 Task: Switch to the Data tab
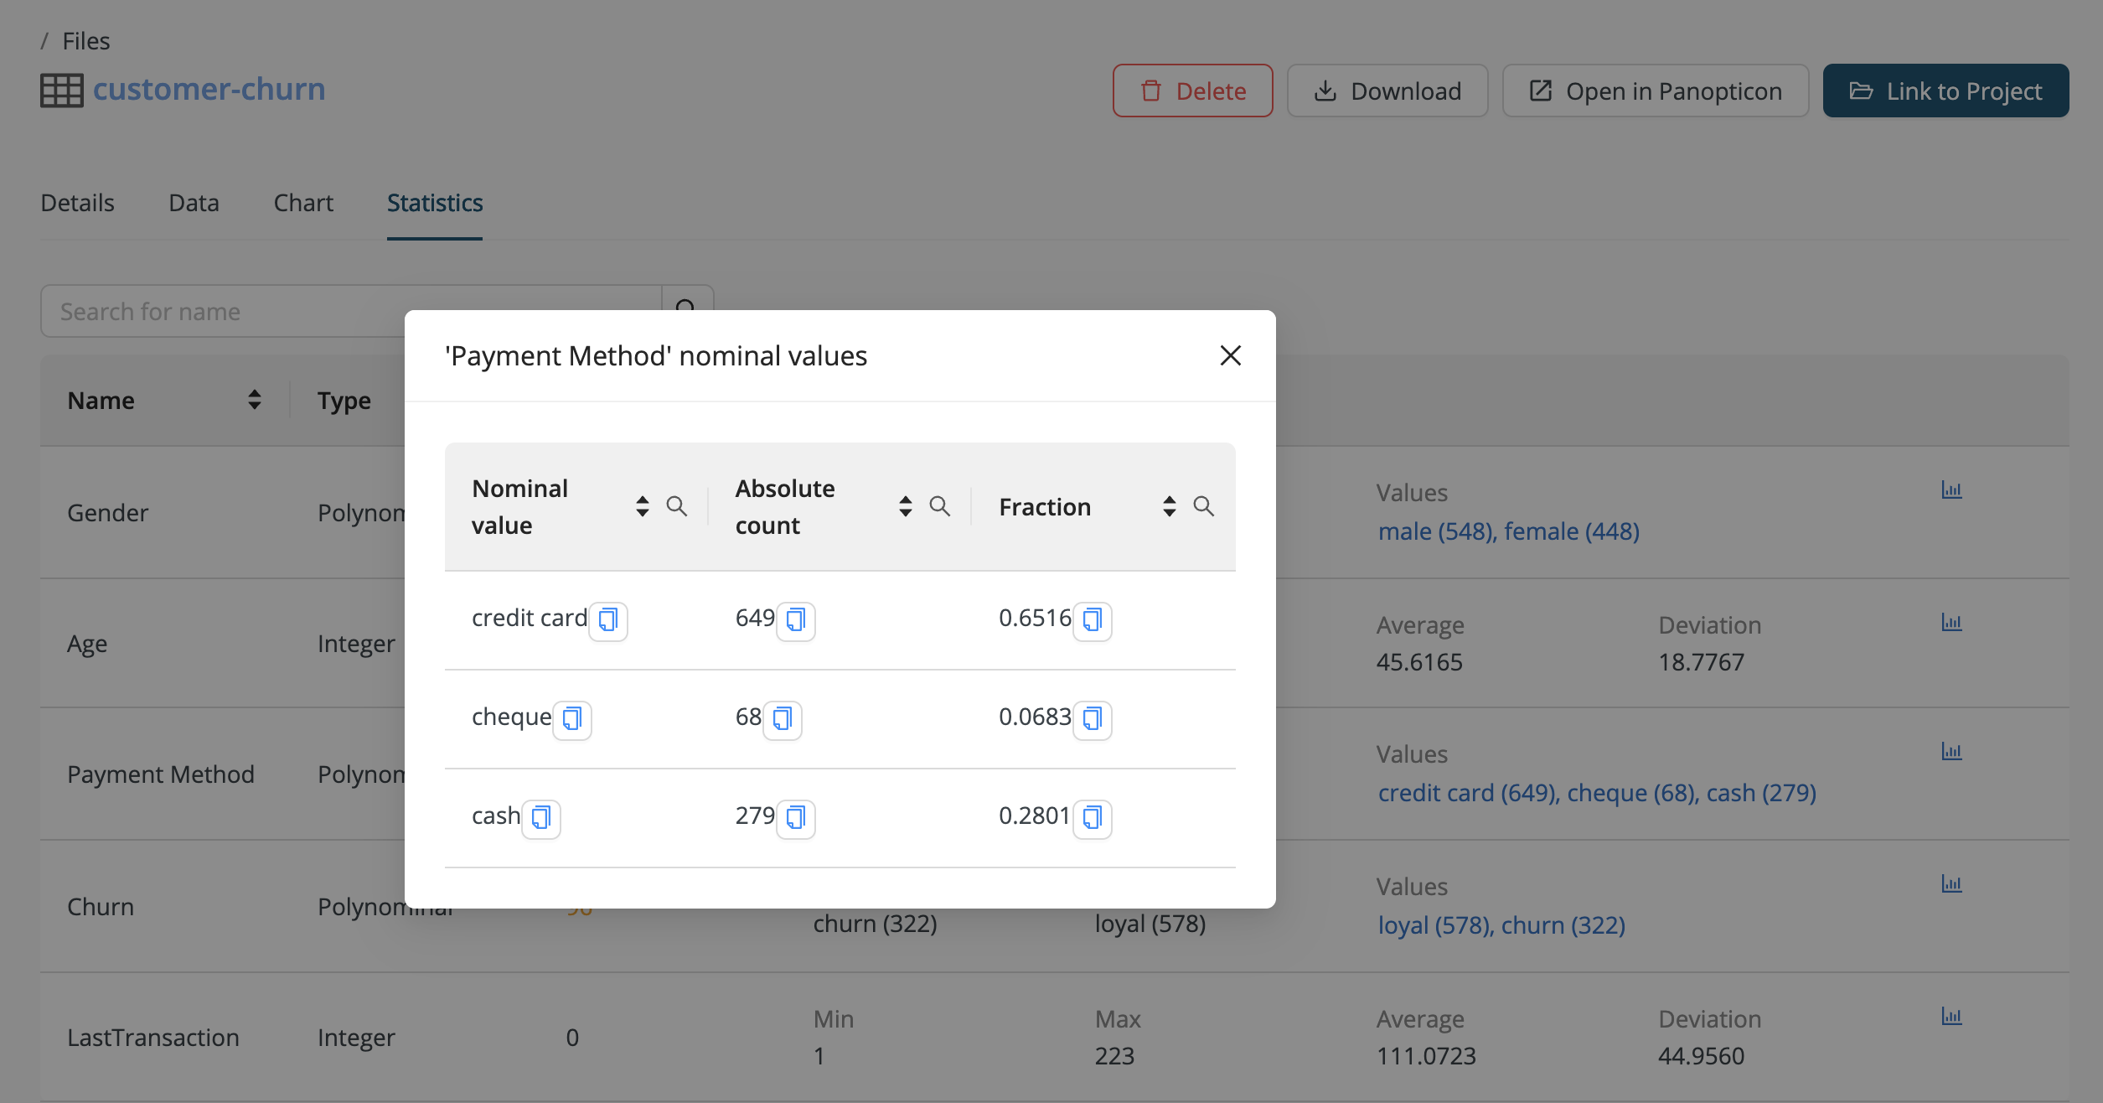point(194,203)
